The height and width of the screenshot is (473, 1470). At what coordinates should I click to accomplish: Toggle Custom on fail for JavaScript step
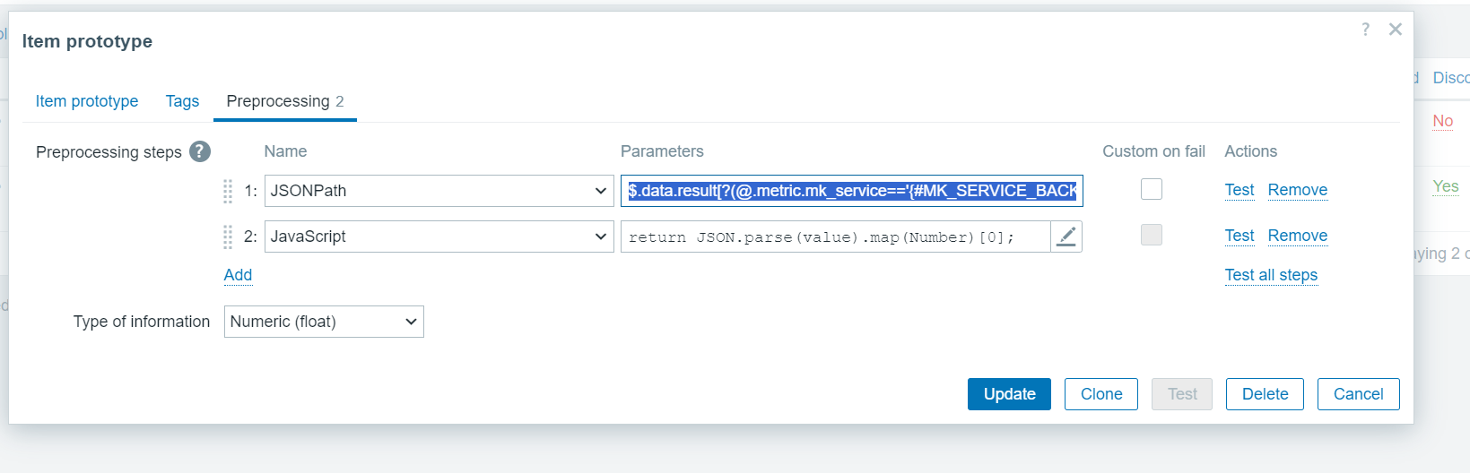click(x=1151, y=235)
